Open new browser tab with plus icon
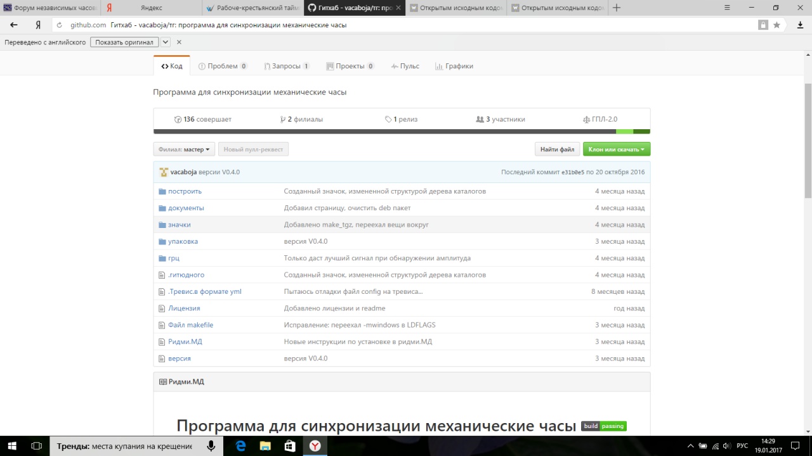 [x=617, y=8]
